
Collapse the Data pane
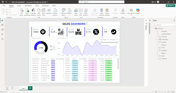174,20
